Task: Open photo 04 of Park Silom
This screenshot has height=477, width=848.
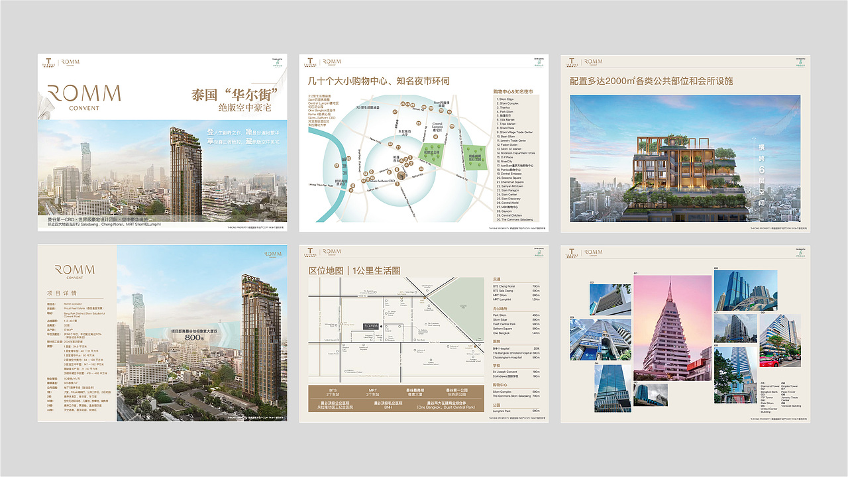Action: pos(613,389)
